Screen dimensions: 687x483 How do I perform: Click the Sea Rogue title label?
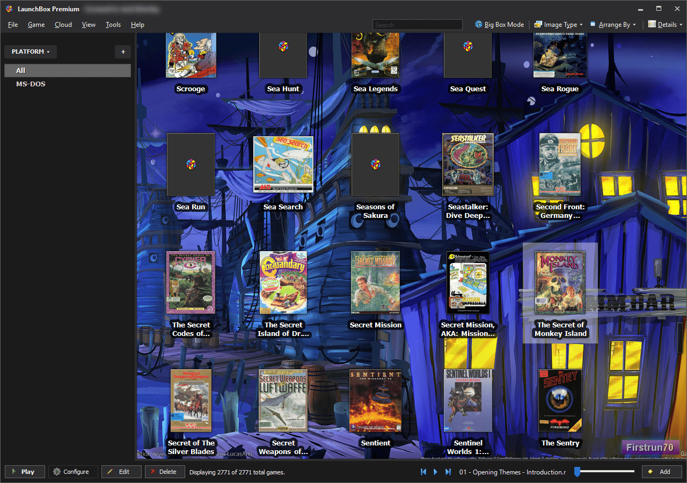(560, 89)
